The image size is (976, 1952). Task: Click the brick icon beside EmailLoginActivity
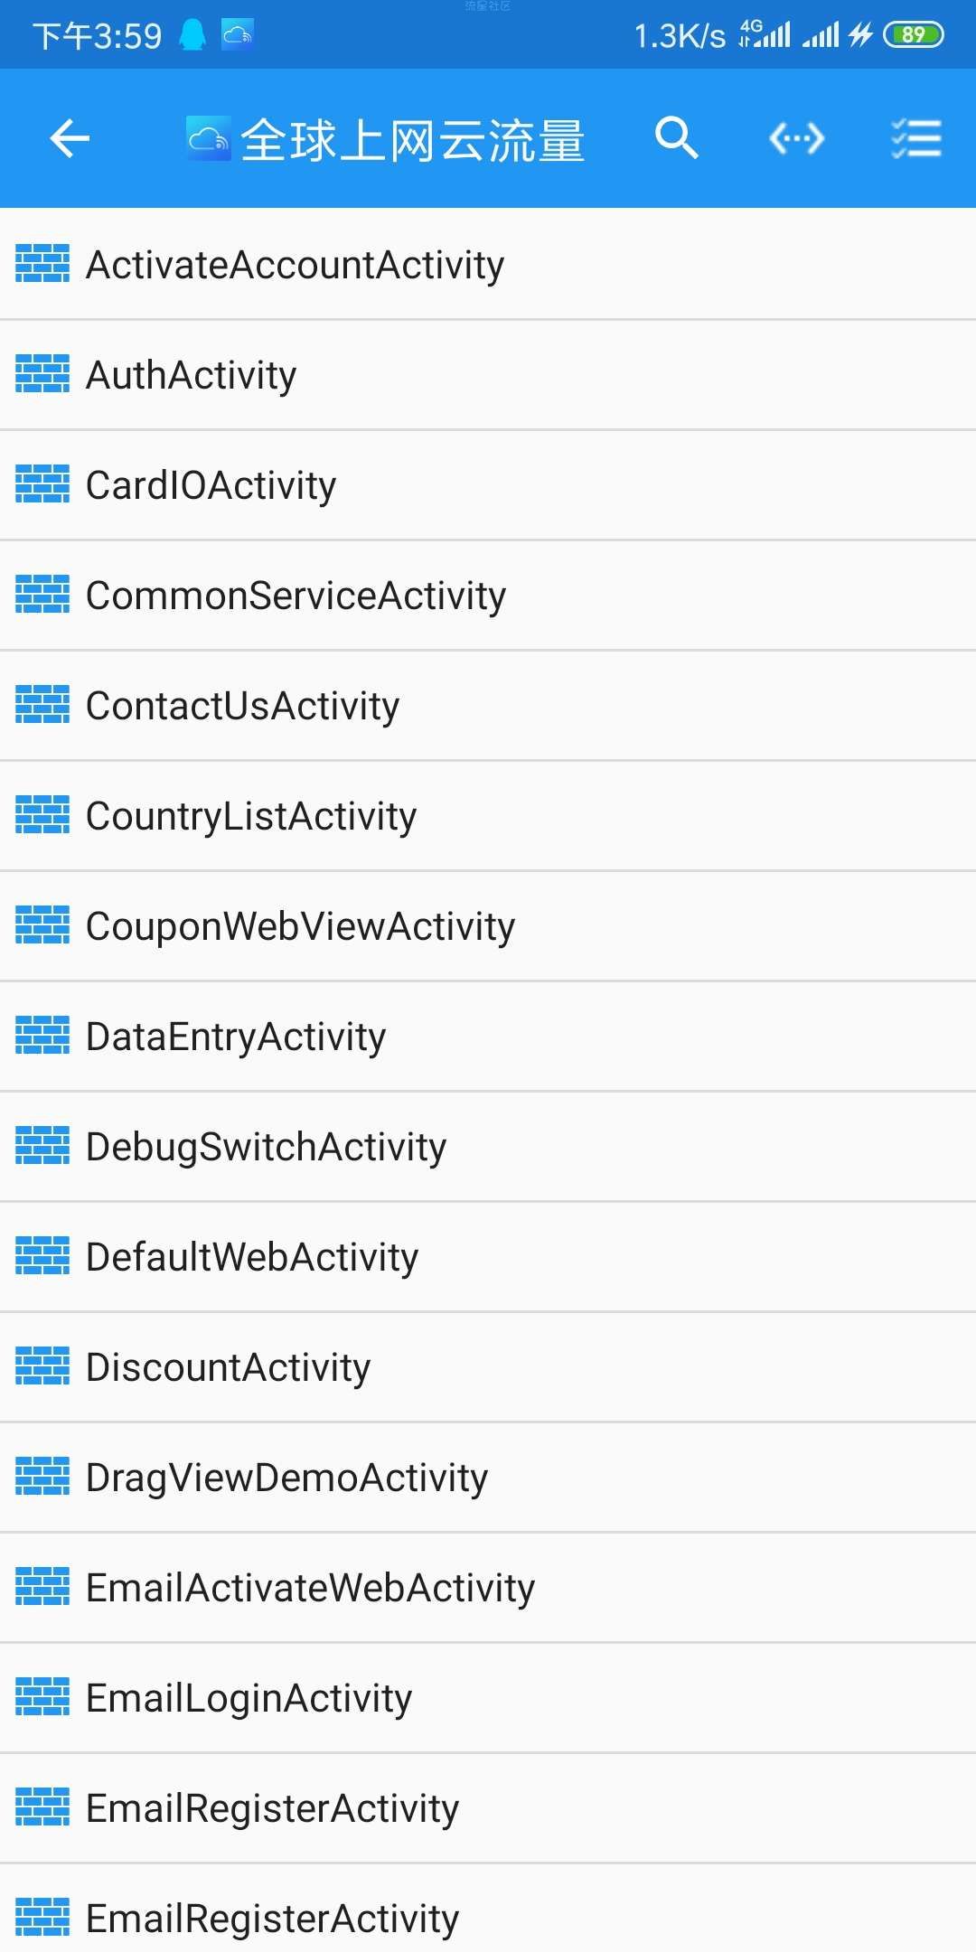[42, 1697]
